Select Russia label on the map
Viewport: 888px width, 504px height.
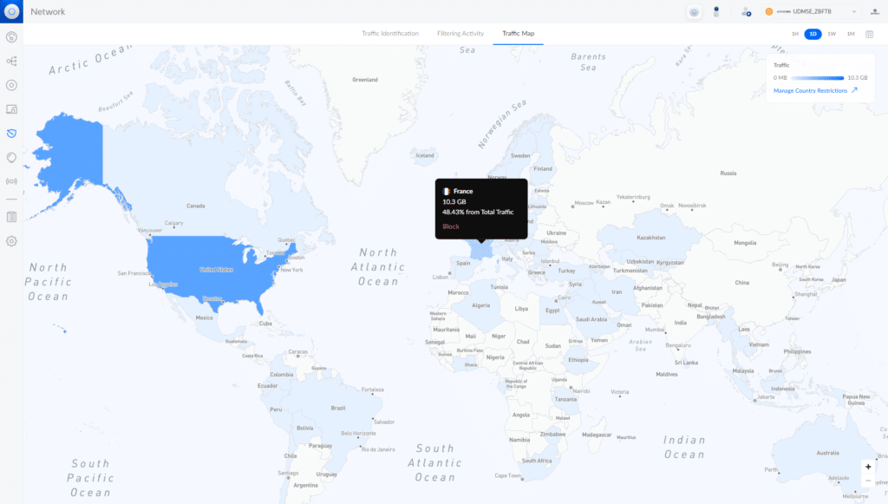(x=728, y=173)
